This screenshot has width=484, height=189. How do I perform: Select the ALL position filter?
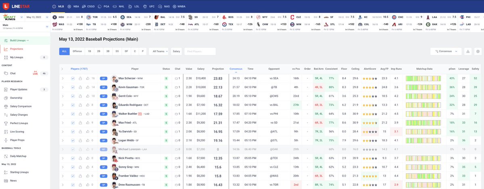coord(64,51)
